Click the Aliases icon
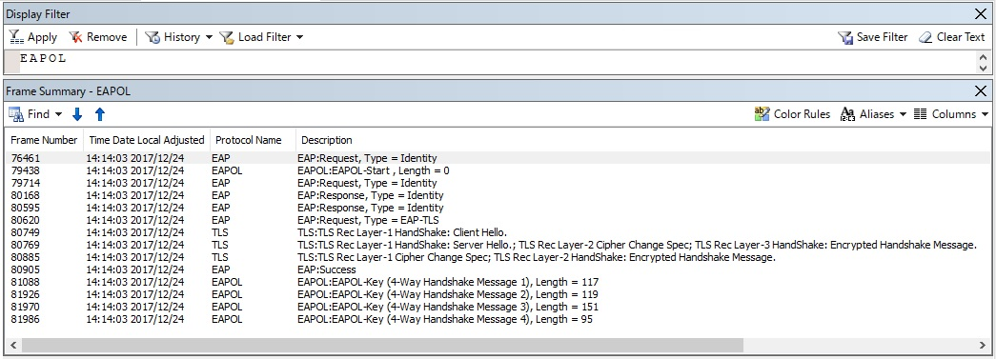This screenshot has height=359, width=996. pyautogui.click(x=847, y=114)
